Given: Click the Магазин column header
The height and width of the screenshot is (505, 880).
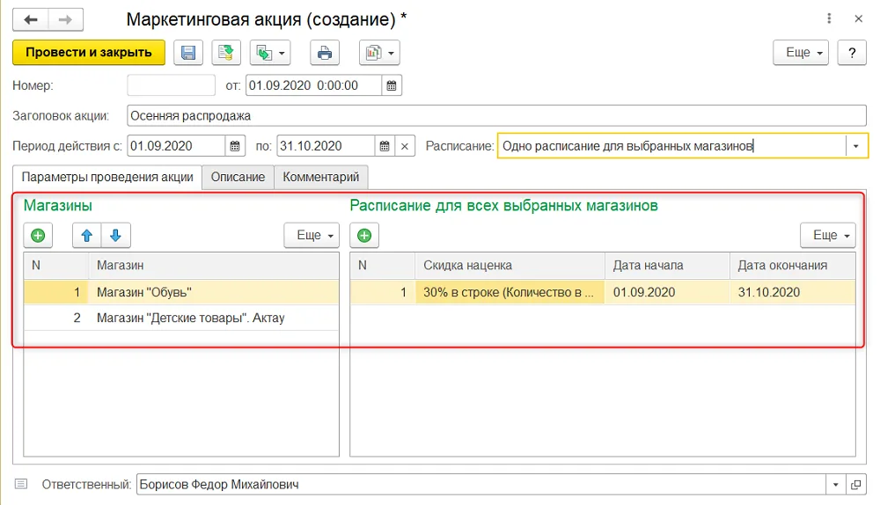Looking at the screenshot, I should click(214, 266).
